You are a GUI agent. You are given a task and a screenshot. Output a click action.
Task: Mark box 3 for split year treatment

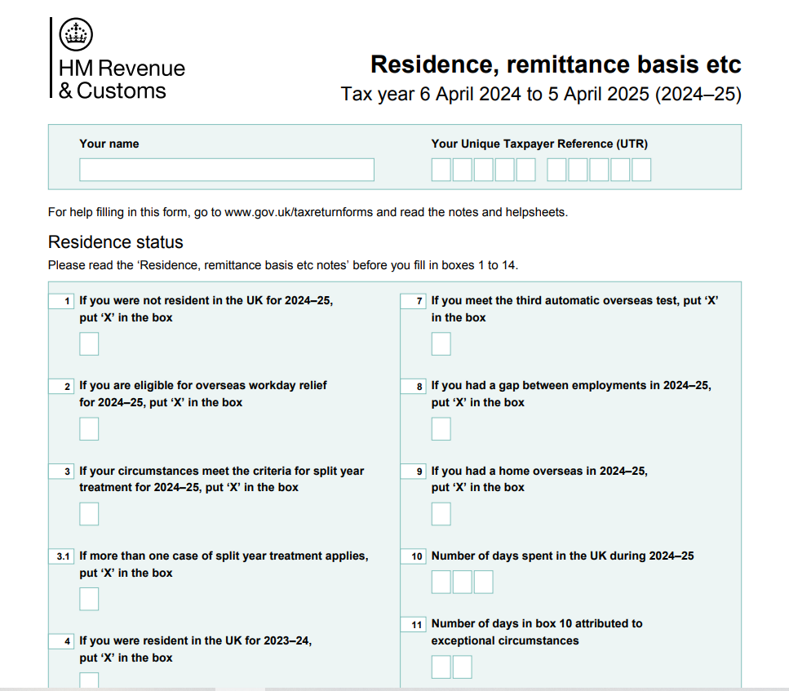[x=89, y=514]
